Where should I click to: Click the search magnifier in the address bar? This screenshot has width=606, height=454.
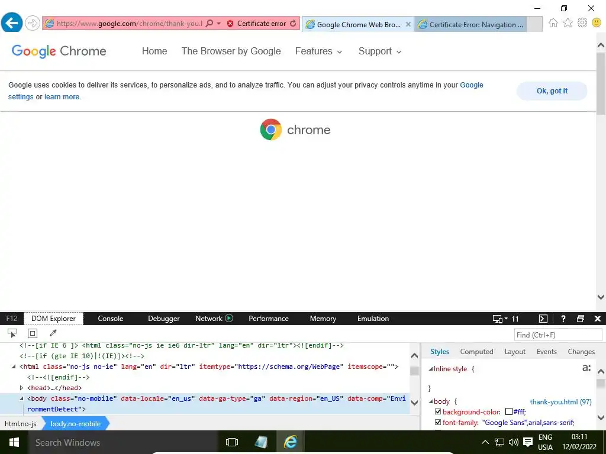tap(209, 23)
